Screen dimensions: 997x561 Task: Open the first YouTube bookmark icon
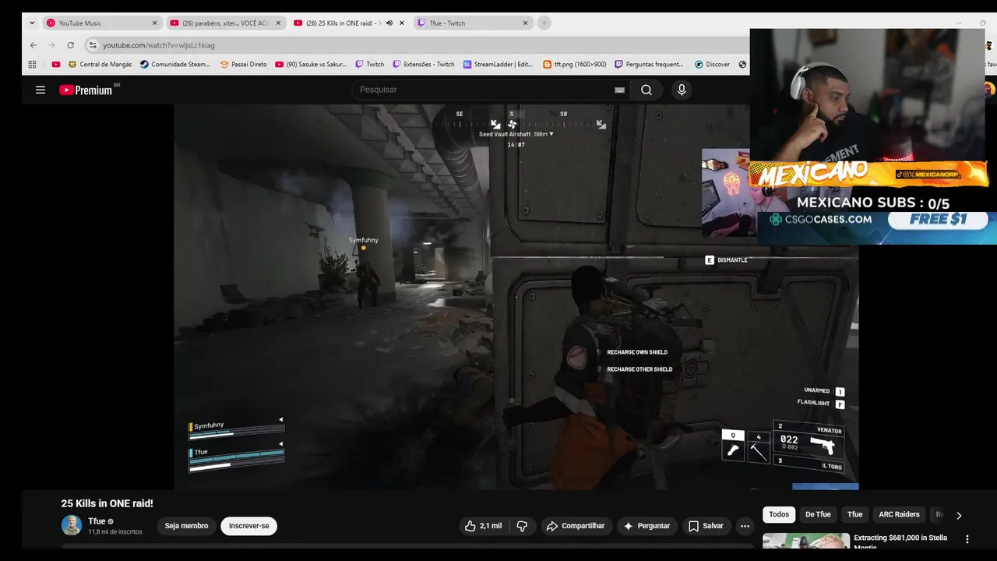(56, 65)
